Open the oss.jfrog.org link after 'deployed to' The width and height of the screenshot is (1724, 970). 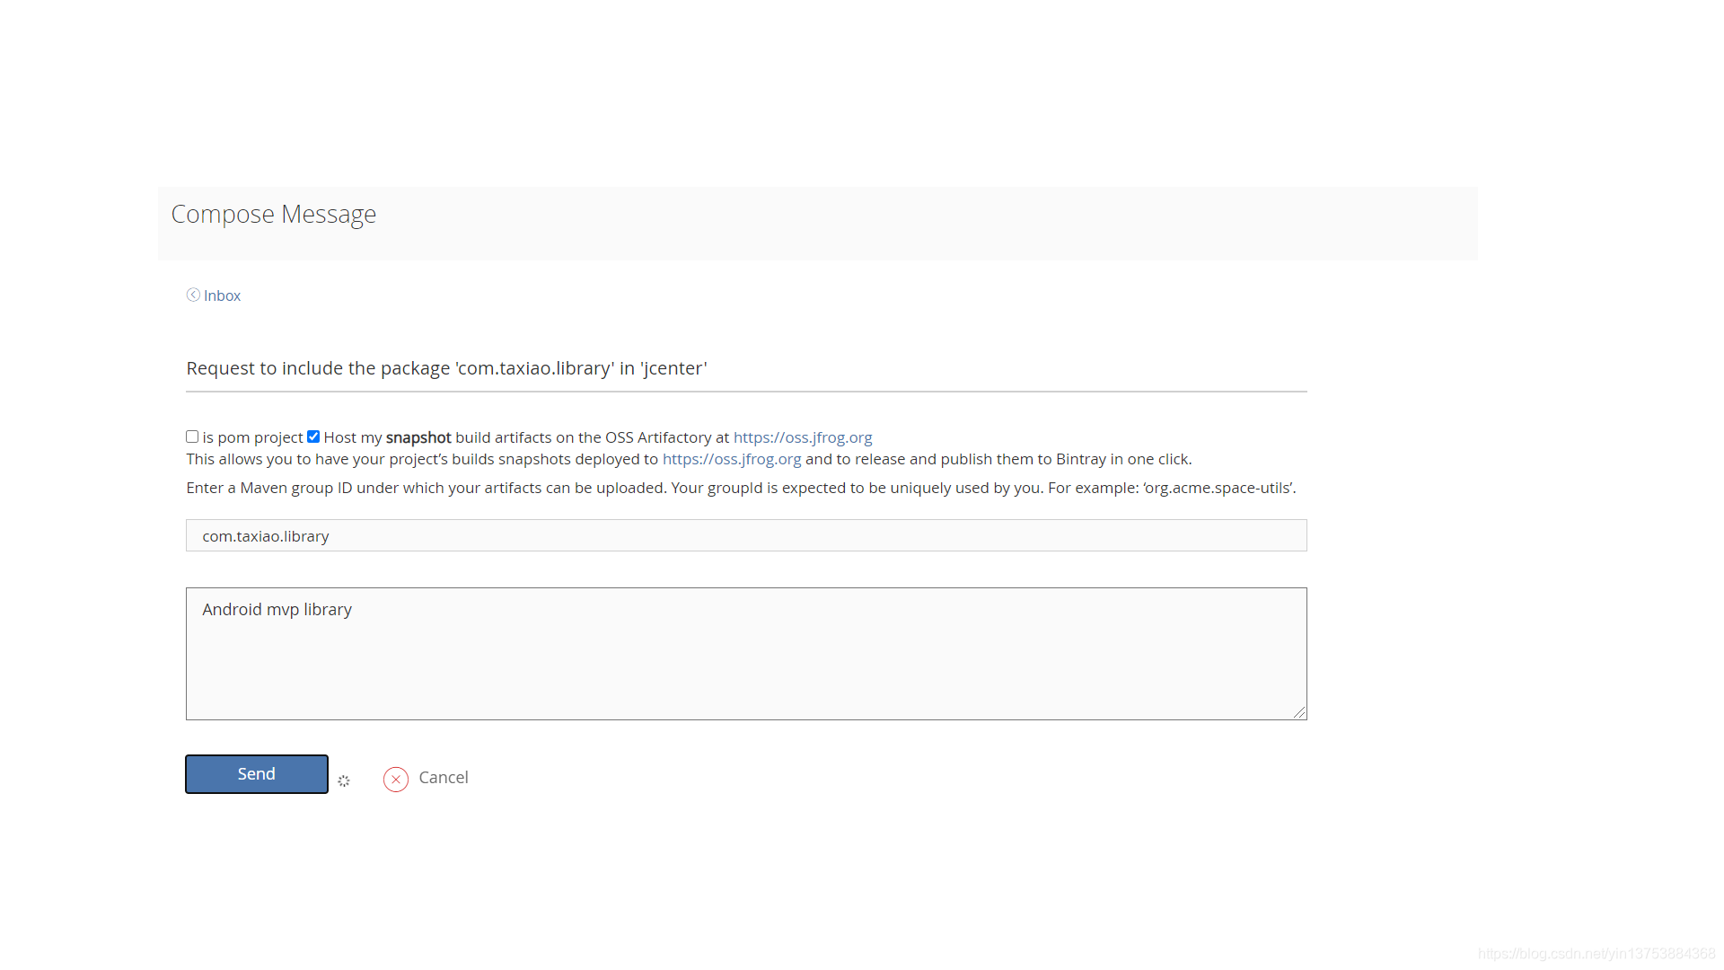731,459
